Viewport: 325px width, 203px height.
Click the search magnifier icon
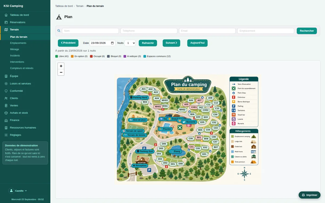(59, 31)
